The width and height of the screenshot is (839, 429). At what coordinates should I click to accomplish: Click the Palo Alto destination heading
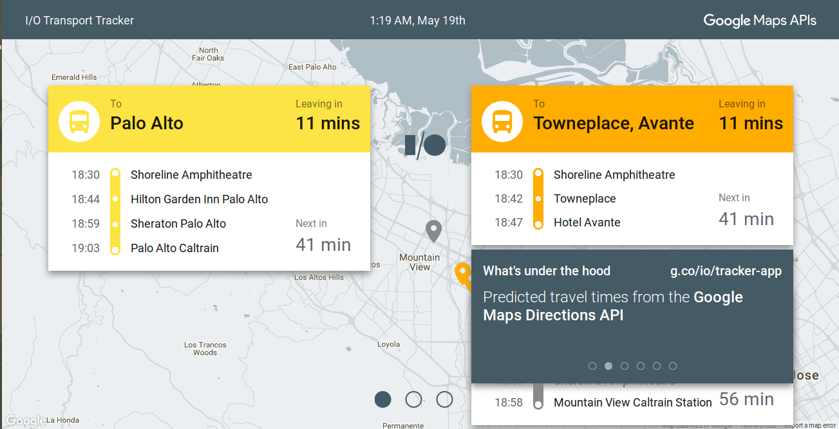pyautogui.click(x=147, y=123)
